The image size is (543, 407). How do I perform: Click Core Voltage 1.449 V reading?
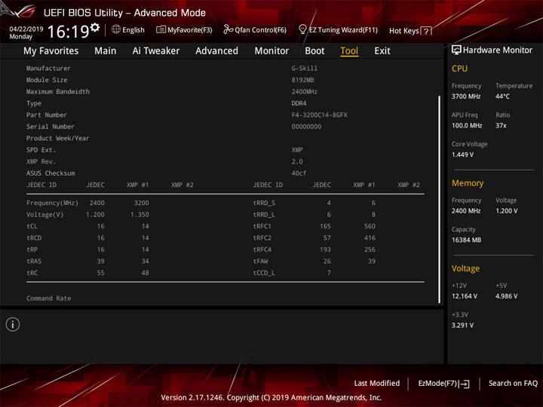(x=462, y=155)
